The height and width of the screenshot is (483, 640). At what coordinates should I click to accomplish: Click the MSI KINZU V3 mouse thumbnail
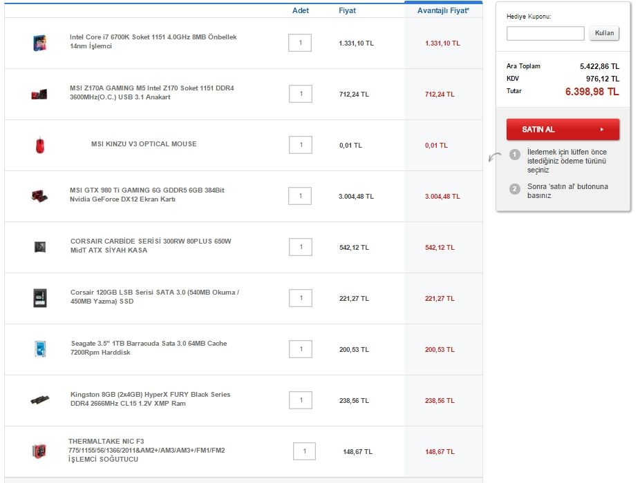(39, 145)
